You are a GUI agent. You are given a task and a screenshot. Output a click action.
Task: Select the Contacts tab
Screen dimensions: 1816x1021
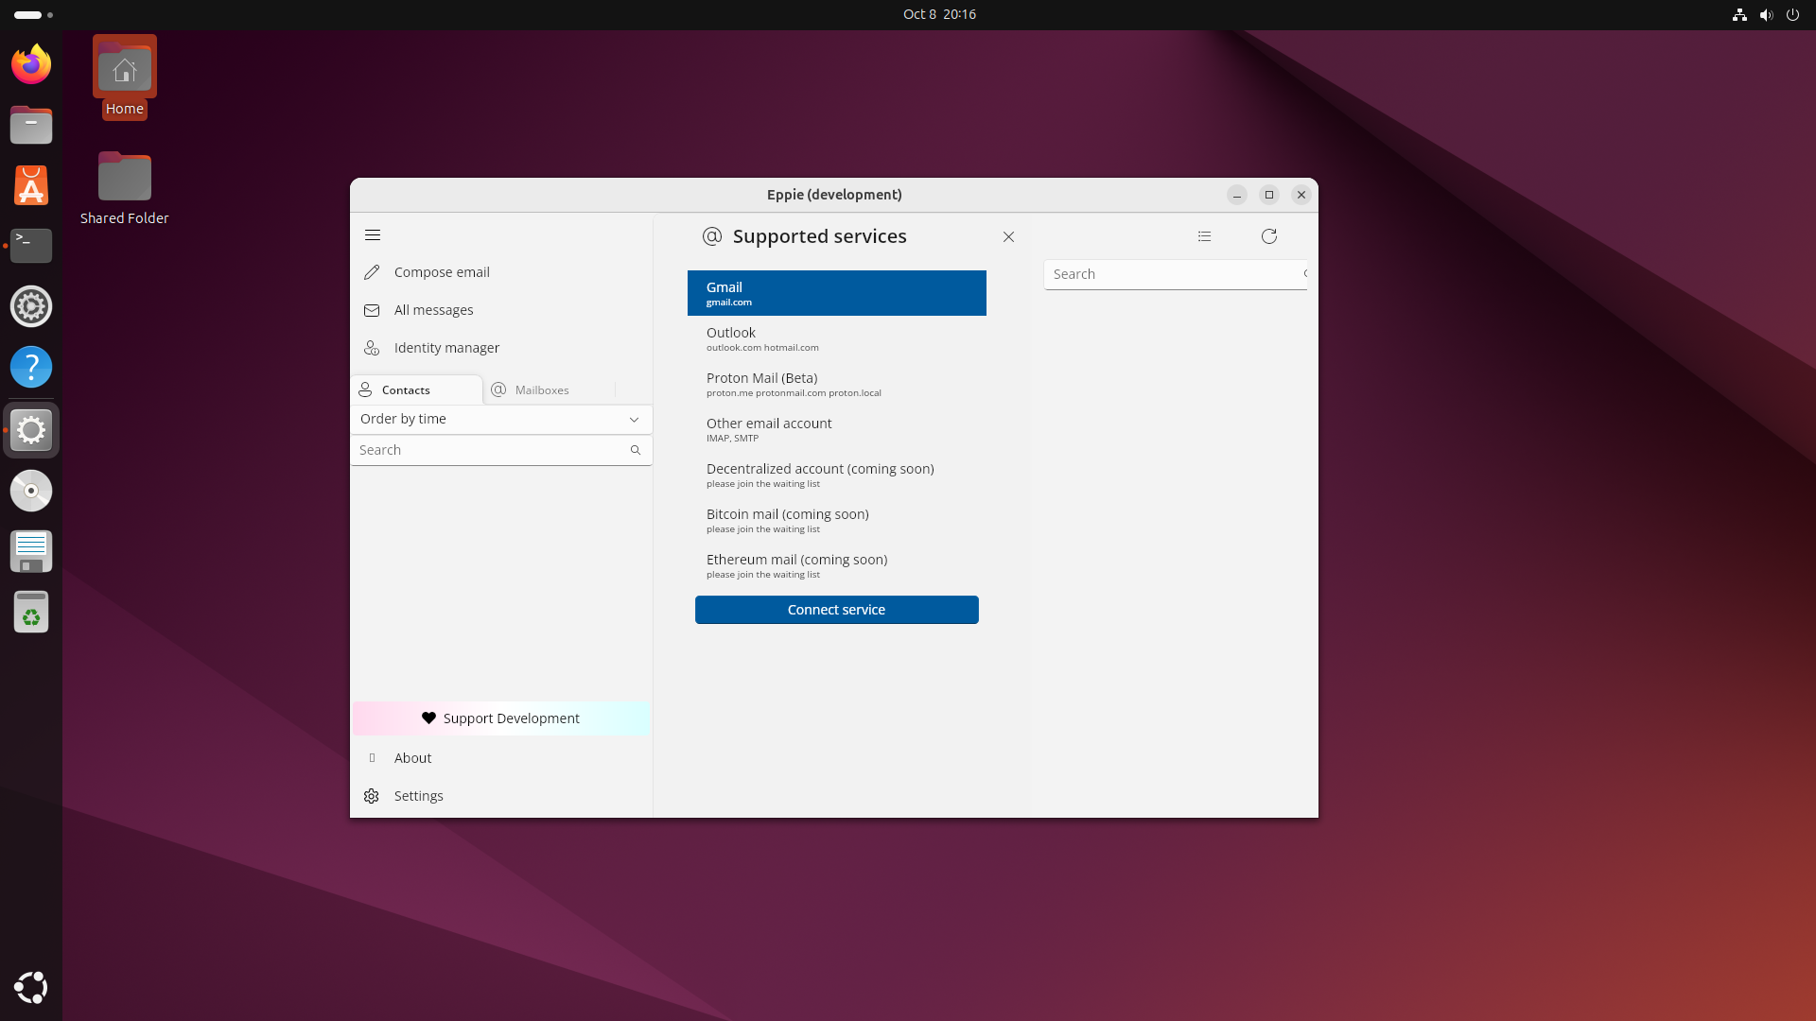[405, 389]
